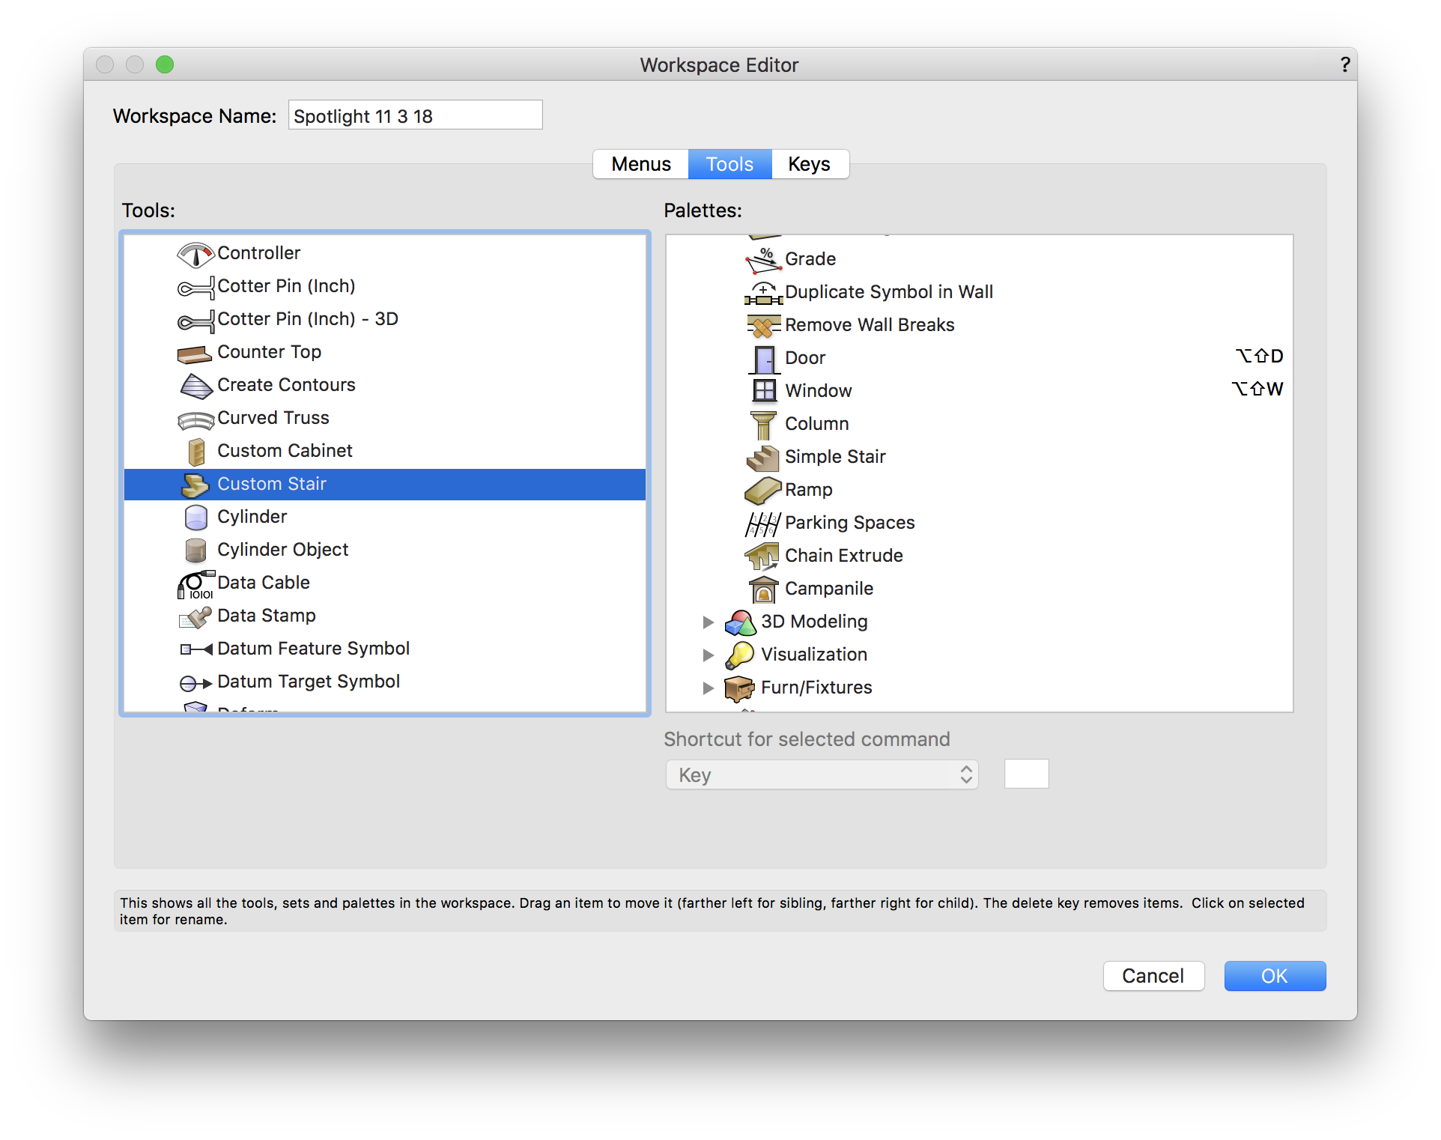Image resolution: width=1441 pixels, height=1140 pixels.
Task: Click the Workspace Name text field
Action: click(x=415, y=116)
